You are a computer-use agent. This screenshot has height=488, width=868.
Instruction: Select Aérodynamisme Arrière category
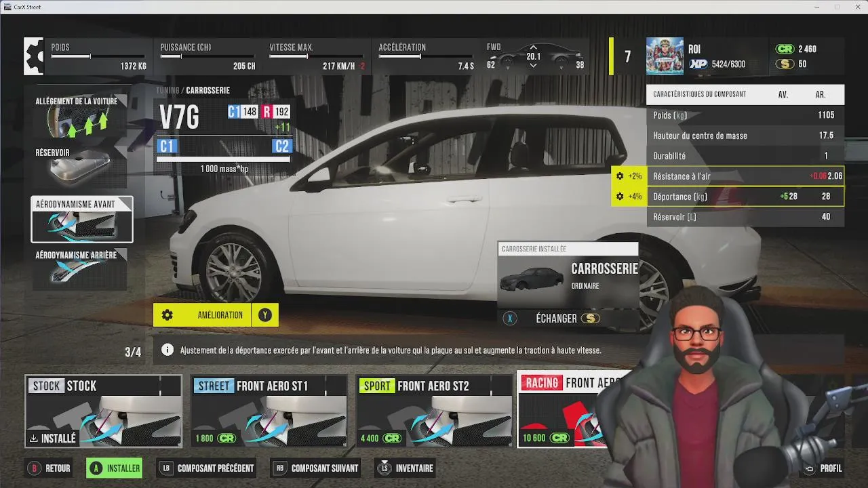[x=79, y=269]
